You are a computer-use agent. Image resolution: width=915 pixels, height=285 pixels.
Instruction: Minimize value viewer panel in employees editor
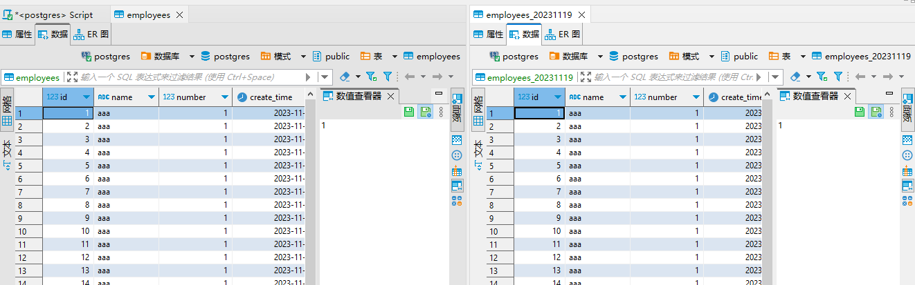(438, 92)
